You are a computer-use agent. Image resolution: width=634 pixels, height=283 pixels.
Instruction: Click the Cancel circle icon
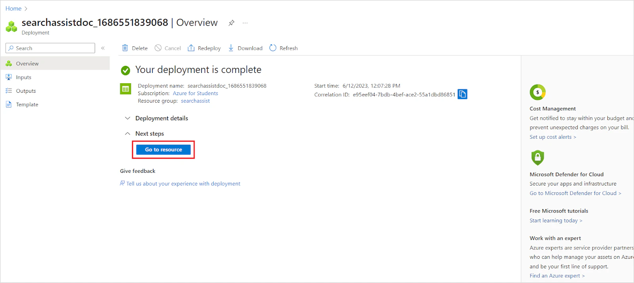click(x=158, y=48)
